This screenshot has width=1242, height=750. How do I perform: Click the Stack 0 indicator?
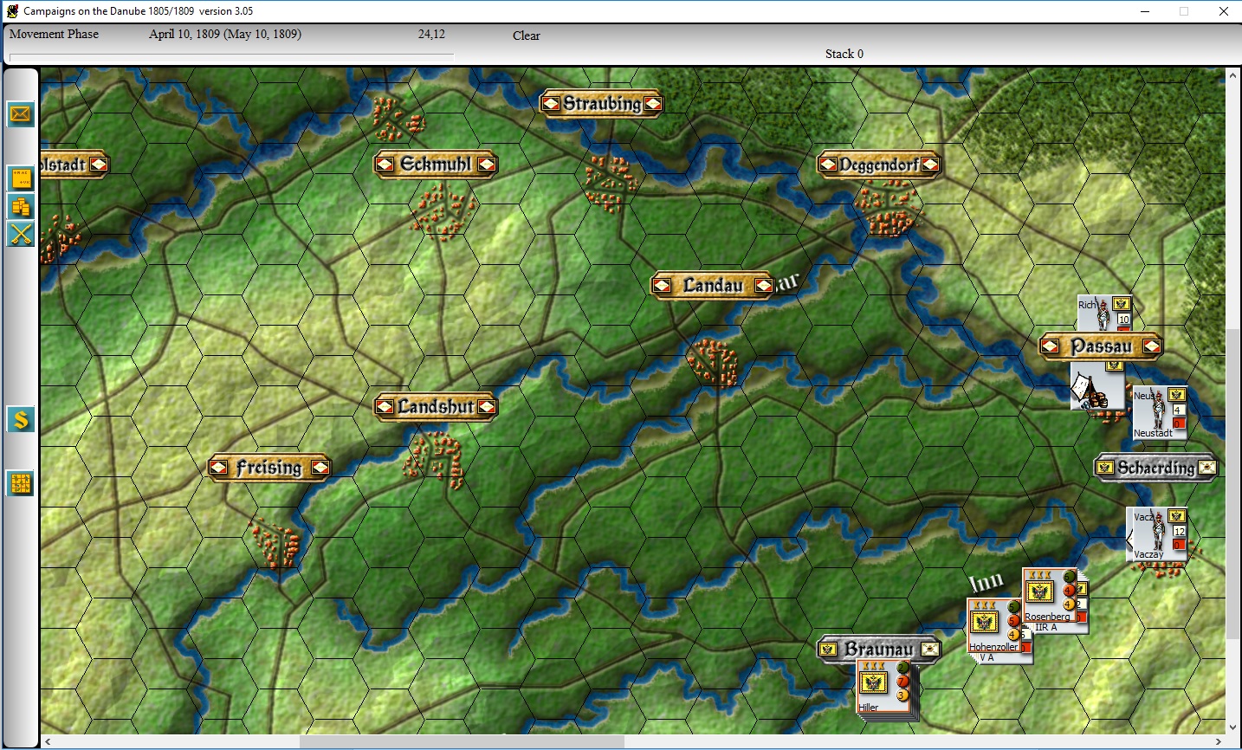[x=844, y=54]
